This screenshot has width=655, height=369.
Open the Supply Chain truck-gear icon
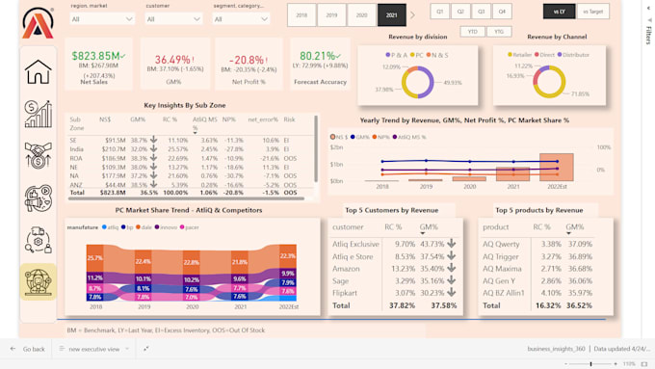pos(38,240)
